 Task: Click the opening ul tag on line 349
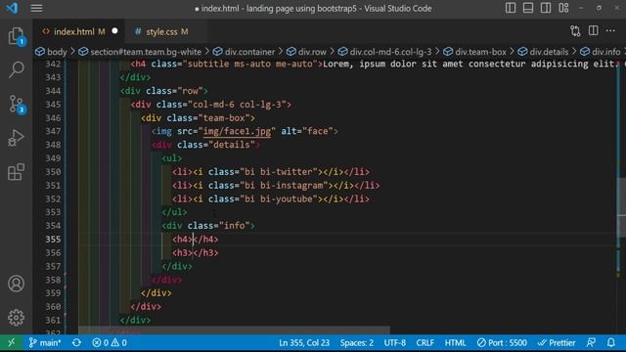(x=172, y=158)
